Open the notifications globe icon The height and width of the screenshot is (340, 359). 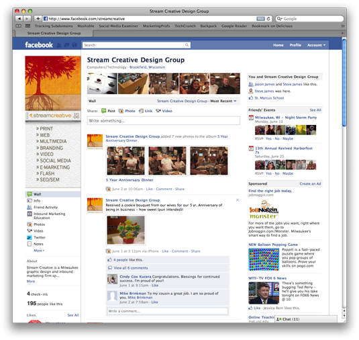74,45
